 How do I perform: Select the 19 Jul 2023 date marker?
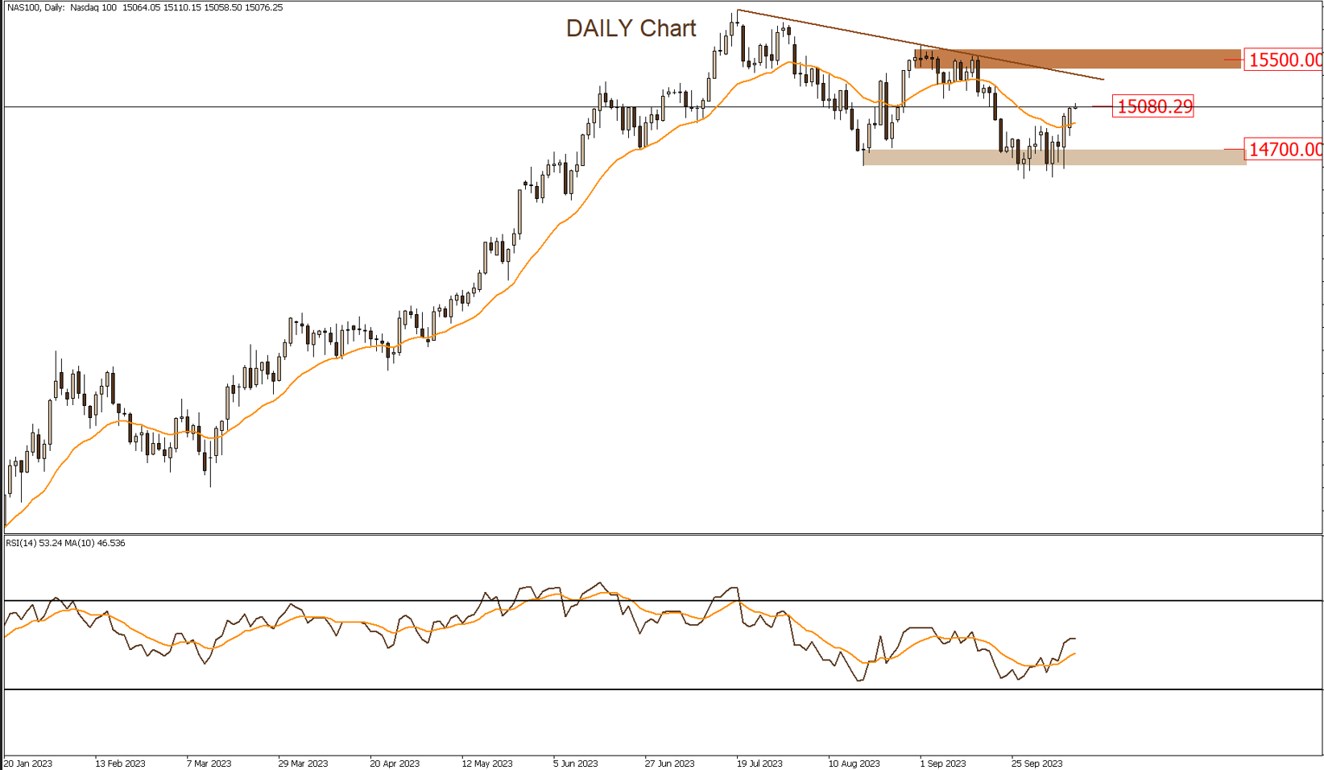pyautogui.click(x=759, y=764)
